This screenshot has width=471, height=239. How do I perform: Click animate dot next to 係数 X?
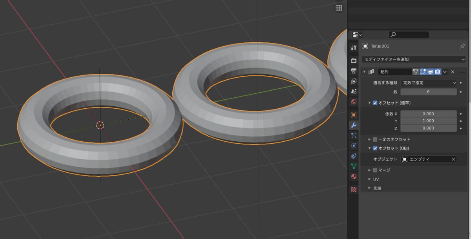click(x=462, y=114)
